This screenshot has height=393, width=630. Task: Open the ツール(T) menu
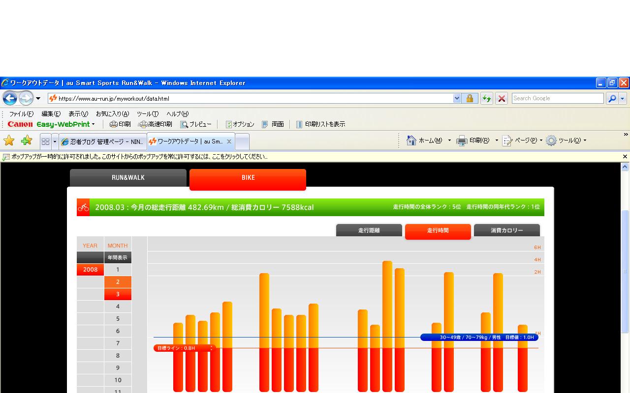tap(147, 113)
